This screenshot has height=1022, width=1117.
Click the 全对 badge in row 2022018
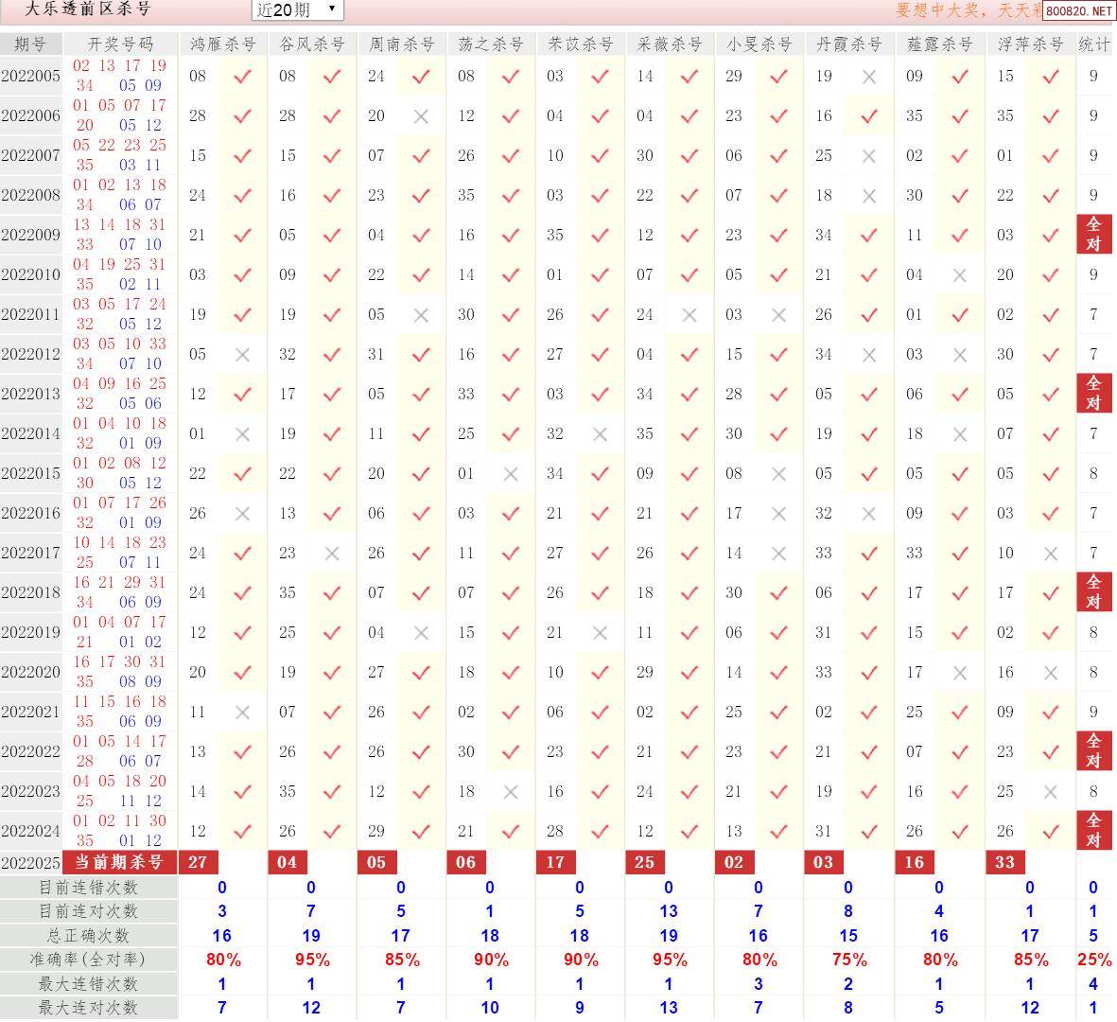pos(1094,591)
